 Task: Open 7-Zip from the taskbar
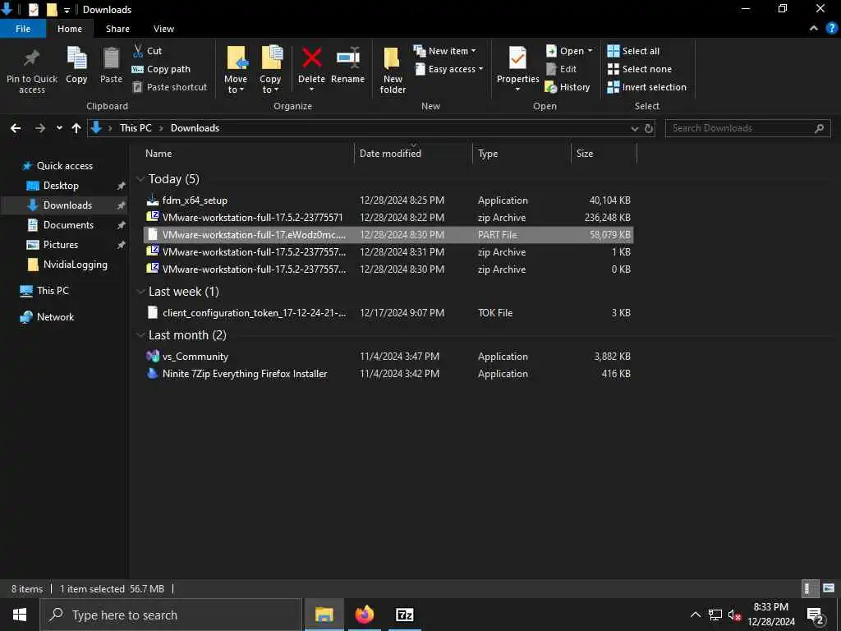point(404,615)
